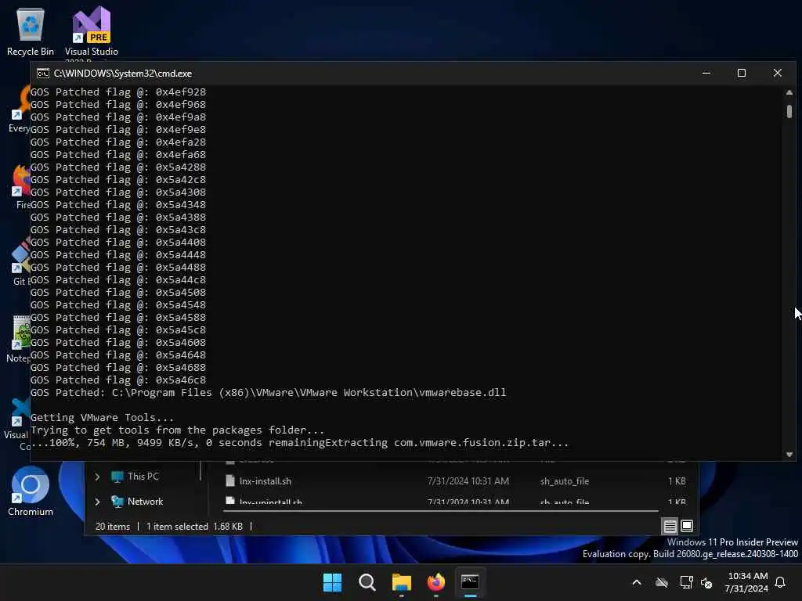Expand the This PC tree node

[x=97, y=477]
